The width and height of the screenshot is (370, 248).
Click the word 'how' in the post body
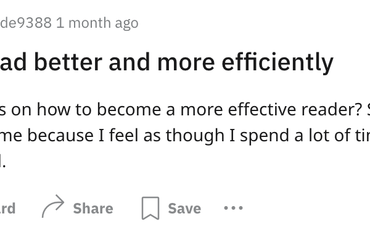(x=54, y=109)
